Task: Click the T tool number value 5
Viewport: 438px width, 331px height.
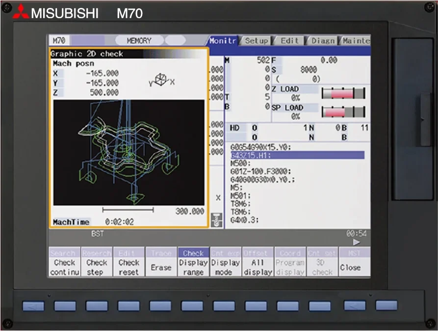Action: 267,97
